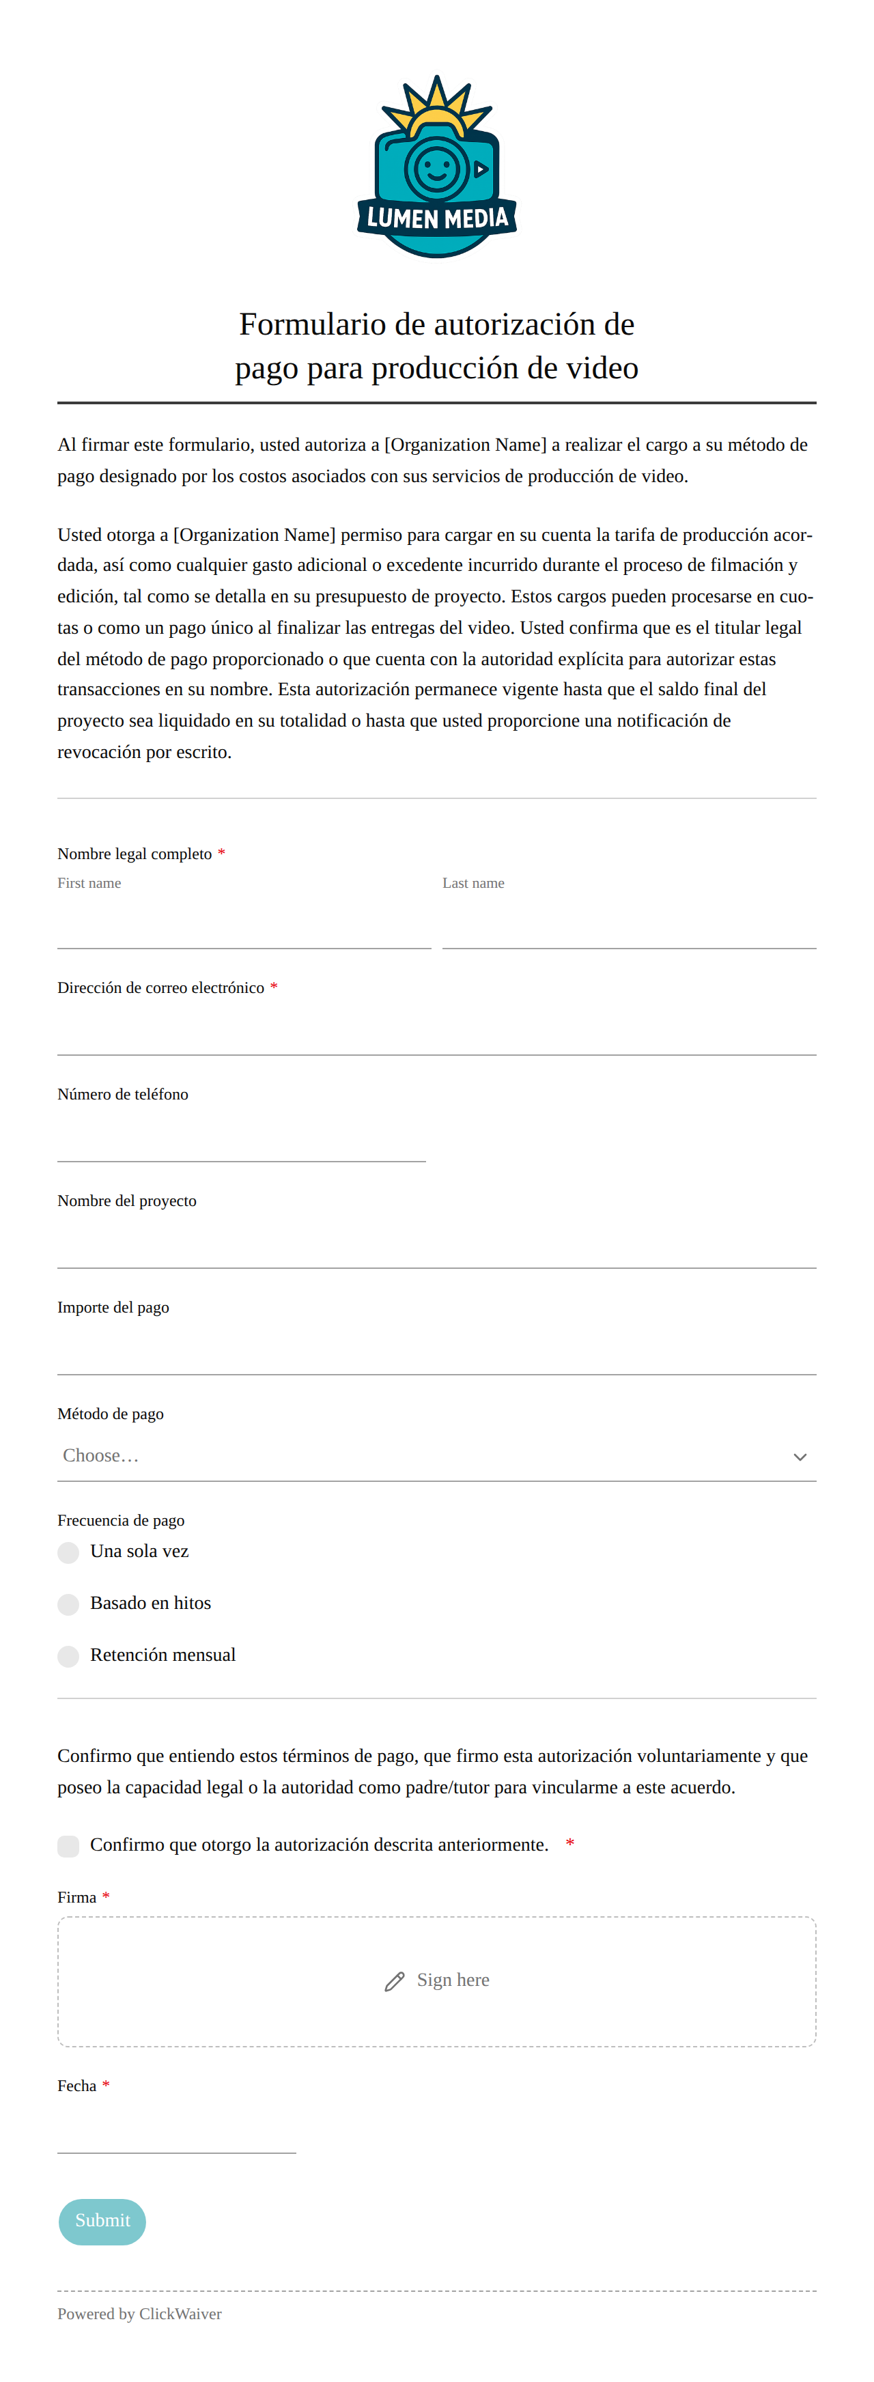
Task: Expand the Método de pago chevron arrow
Action: (800, 1457)
